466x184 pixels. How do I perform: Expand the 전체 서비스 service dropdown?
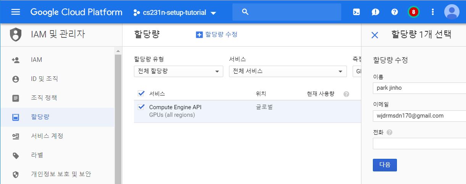[287, 71]
